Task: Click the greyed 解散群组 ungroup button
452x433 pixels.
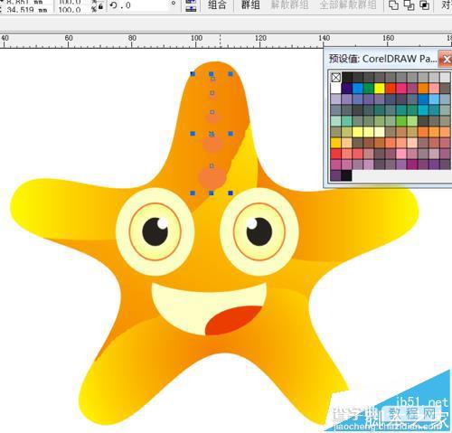Action: 289,5
